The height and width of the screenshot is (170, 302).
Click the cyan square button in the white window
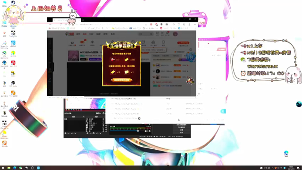[223, 111]
